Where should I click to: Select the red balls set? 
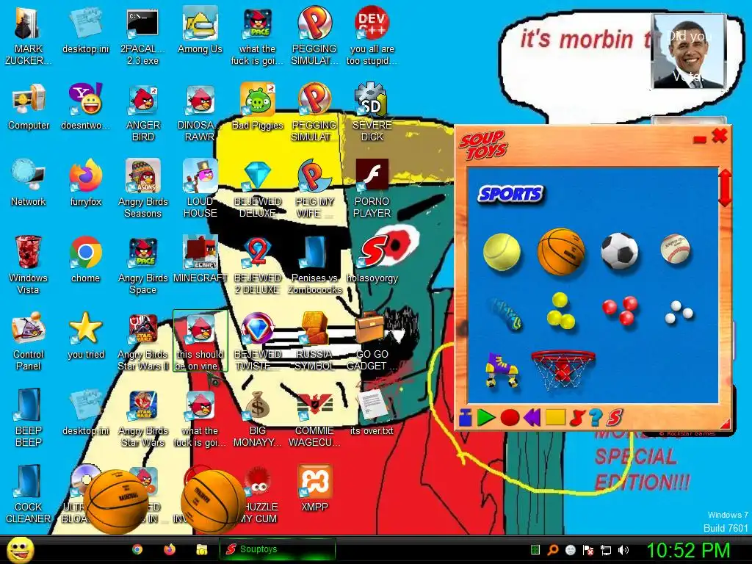(620, 310)
